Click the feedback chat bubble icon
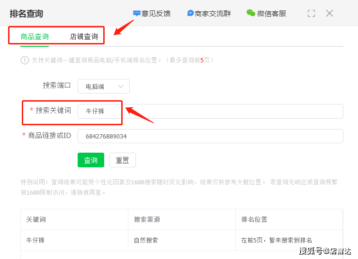Screen dimensions: 358x259 click(x=137, y=13)
